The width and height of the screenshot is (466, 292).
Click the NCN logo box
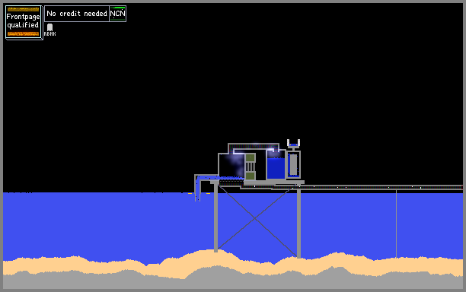[118, 14]
